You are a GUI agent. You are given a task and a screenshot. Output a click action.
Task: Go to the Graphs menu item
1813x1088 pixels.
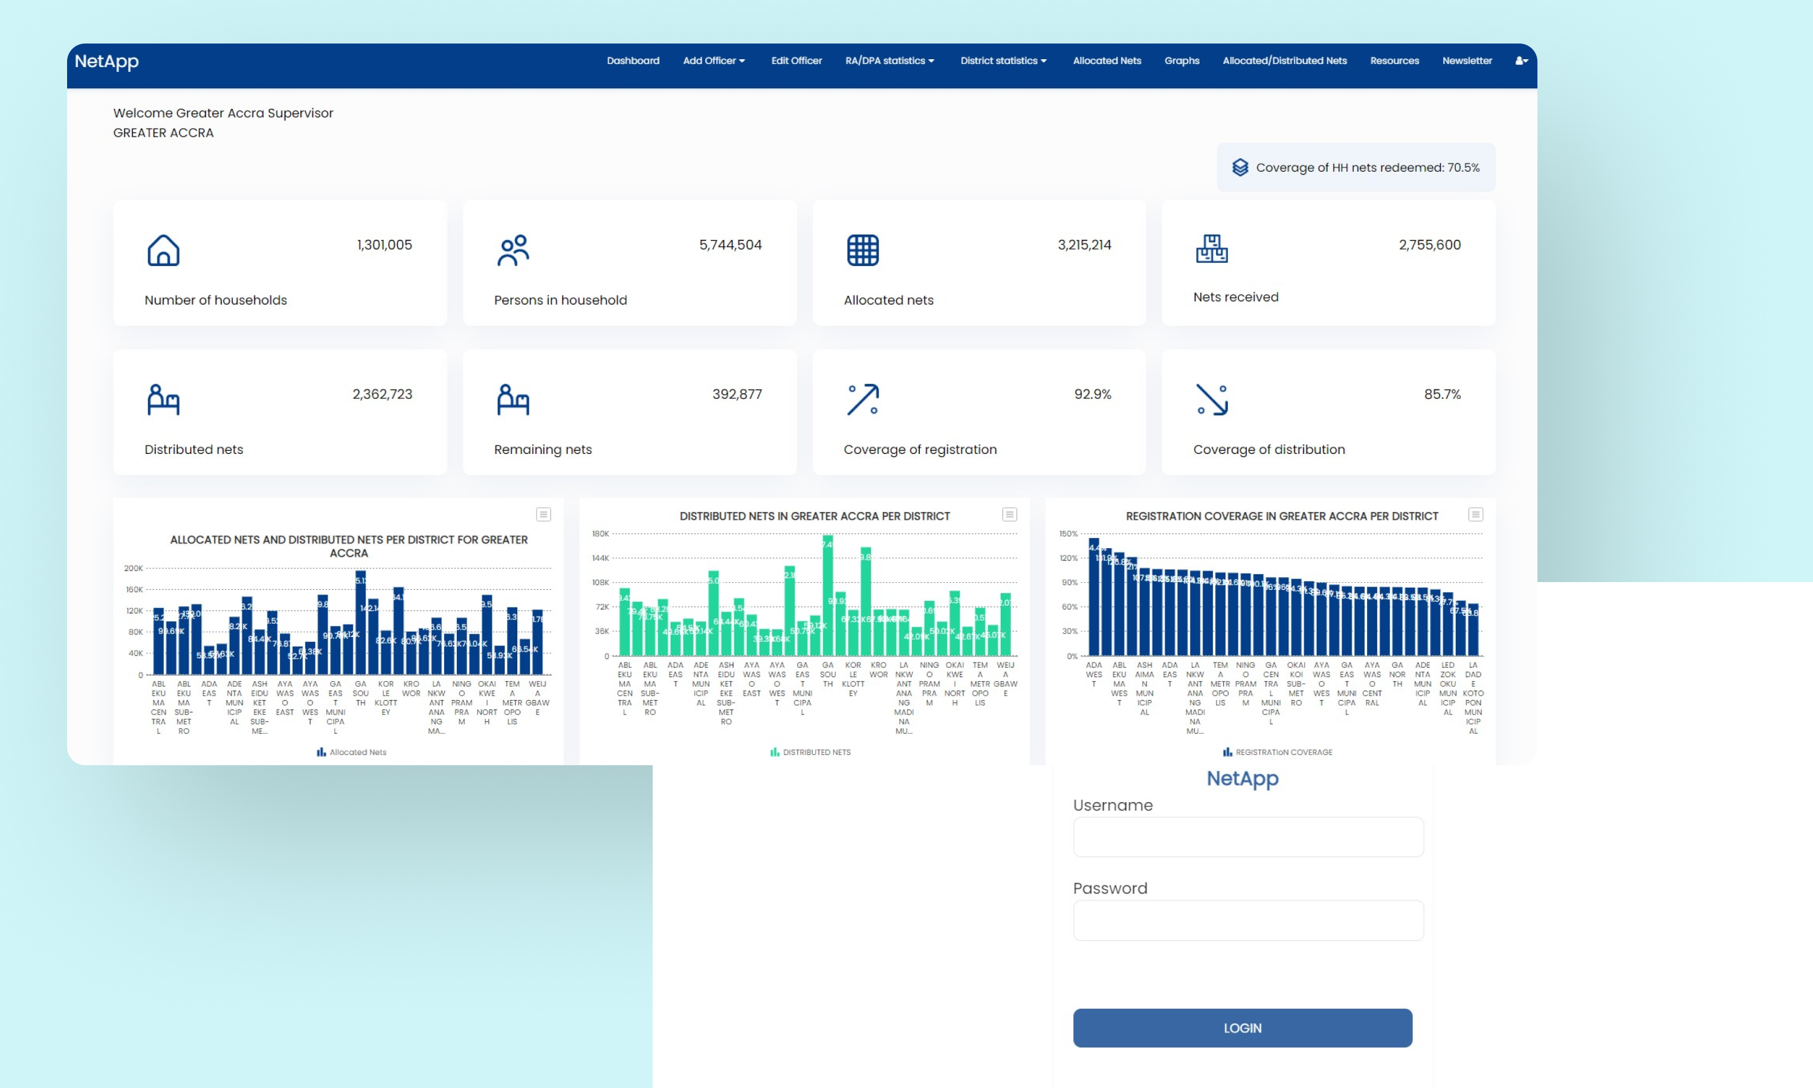point(1181,61)
